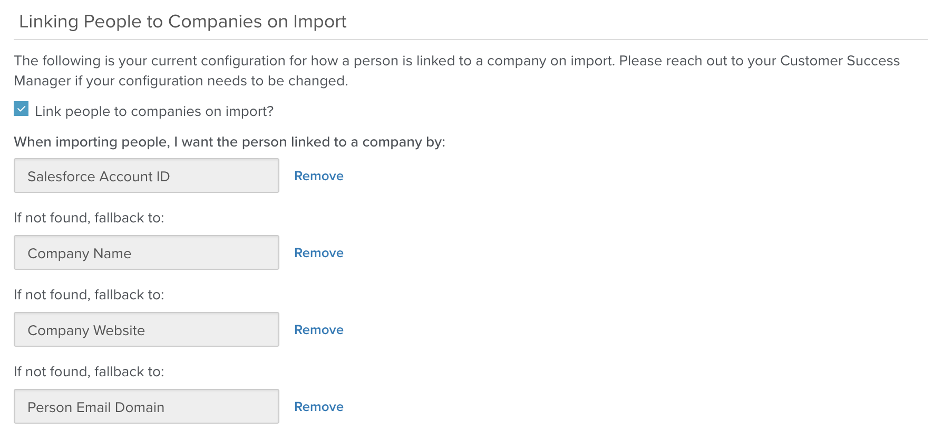Uncheck the Link people to companies checkbox
The width and height of the screenshot is (933, 430).
click(x=21, y=109)
